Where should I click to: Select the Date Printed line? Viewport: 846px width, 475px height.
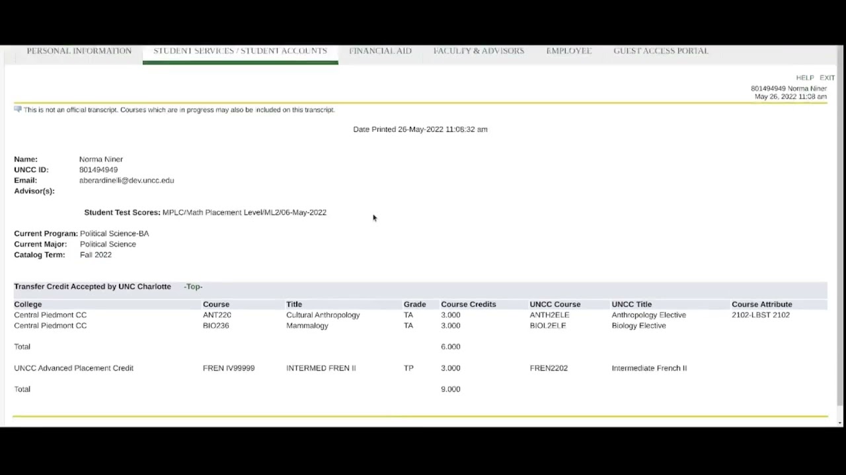420,129
